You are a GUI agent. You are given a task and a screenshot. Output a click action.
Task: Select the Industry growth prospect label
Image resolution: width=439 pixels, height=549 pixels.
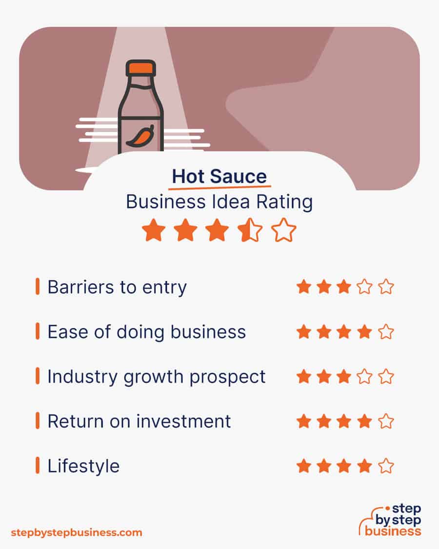[x=157, y=377]
